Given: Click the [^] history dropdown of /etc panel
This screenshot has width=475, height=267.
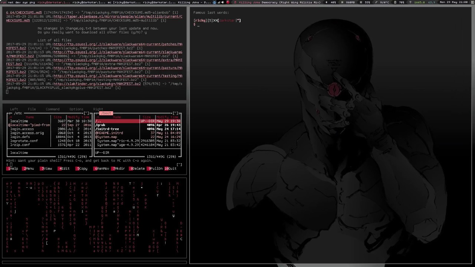Looking at the screenshot, I should 86,113.
